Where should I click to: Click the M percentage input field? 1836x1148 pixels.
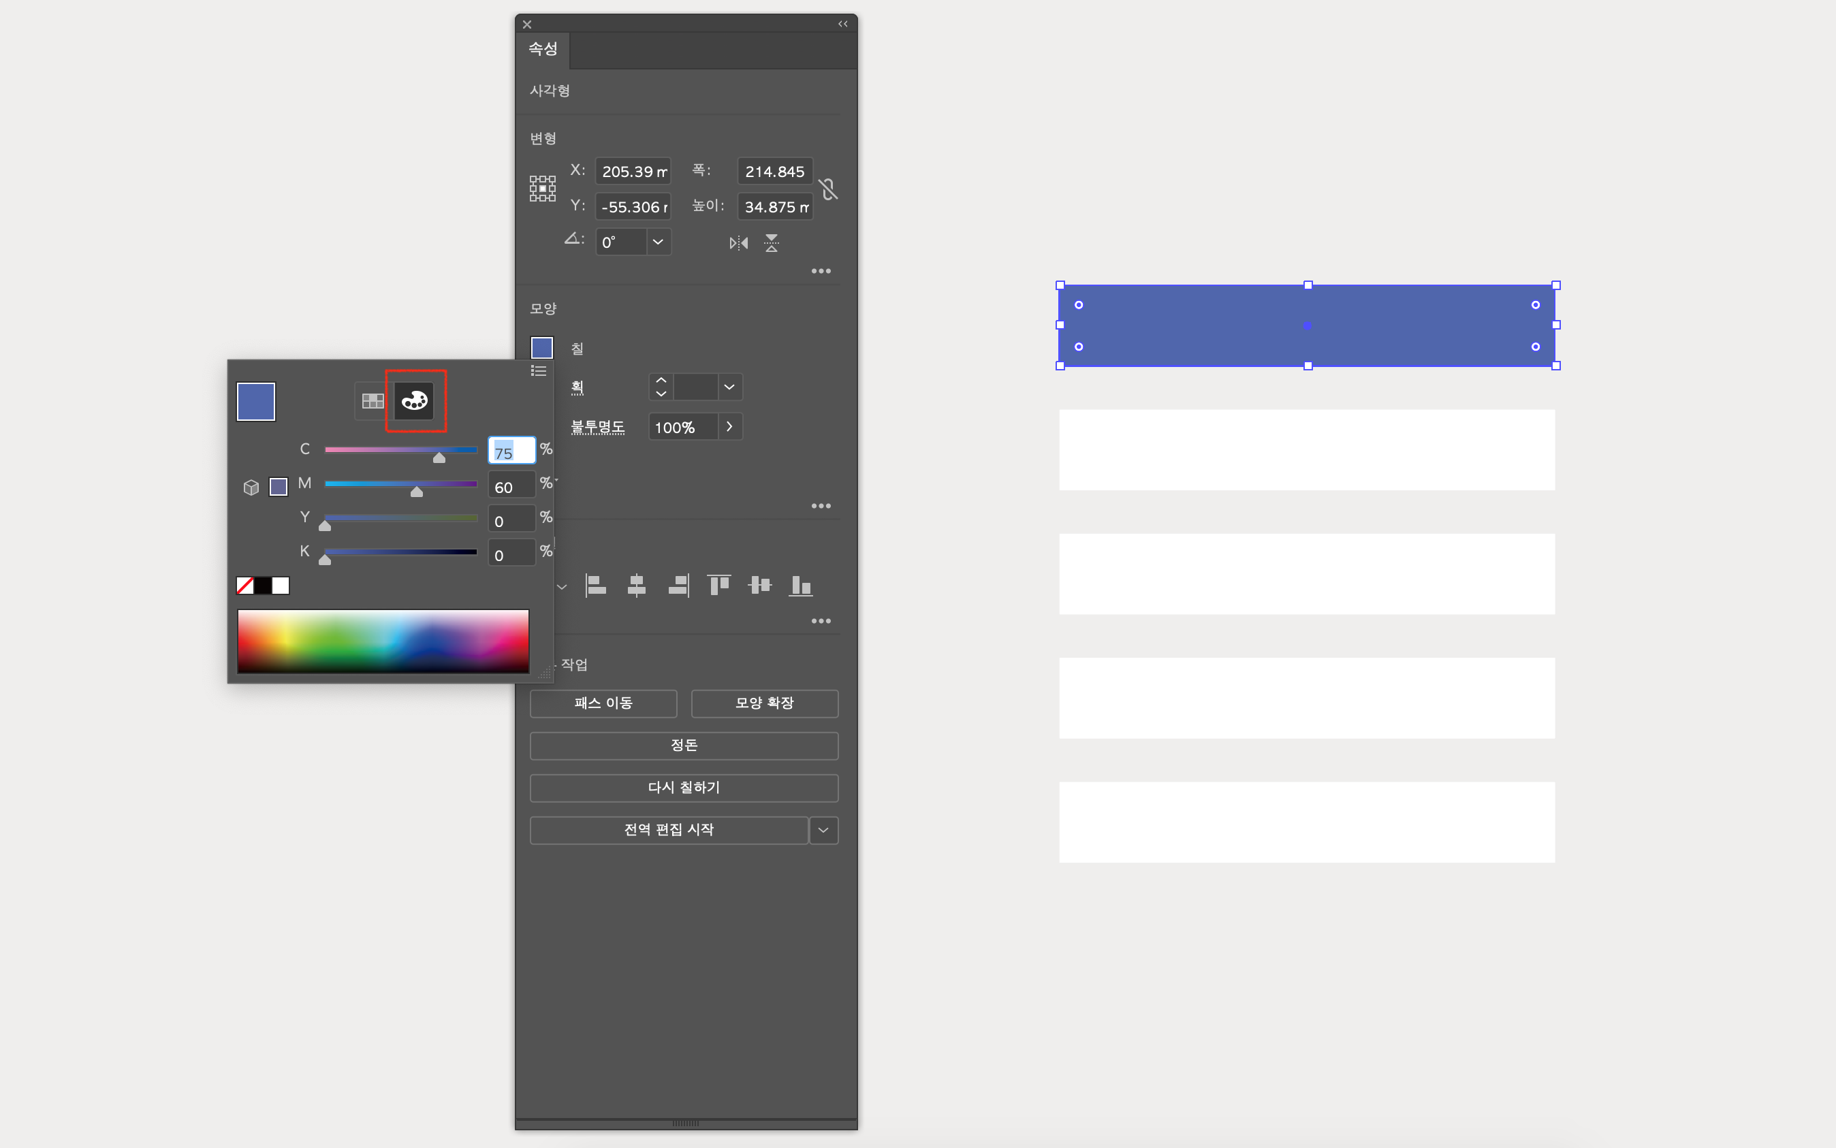coord(511,487)
